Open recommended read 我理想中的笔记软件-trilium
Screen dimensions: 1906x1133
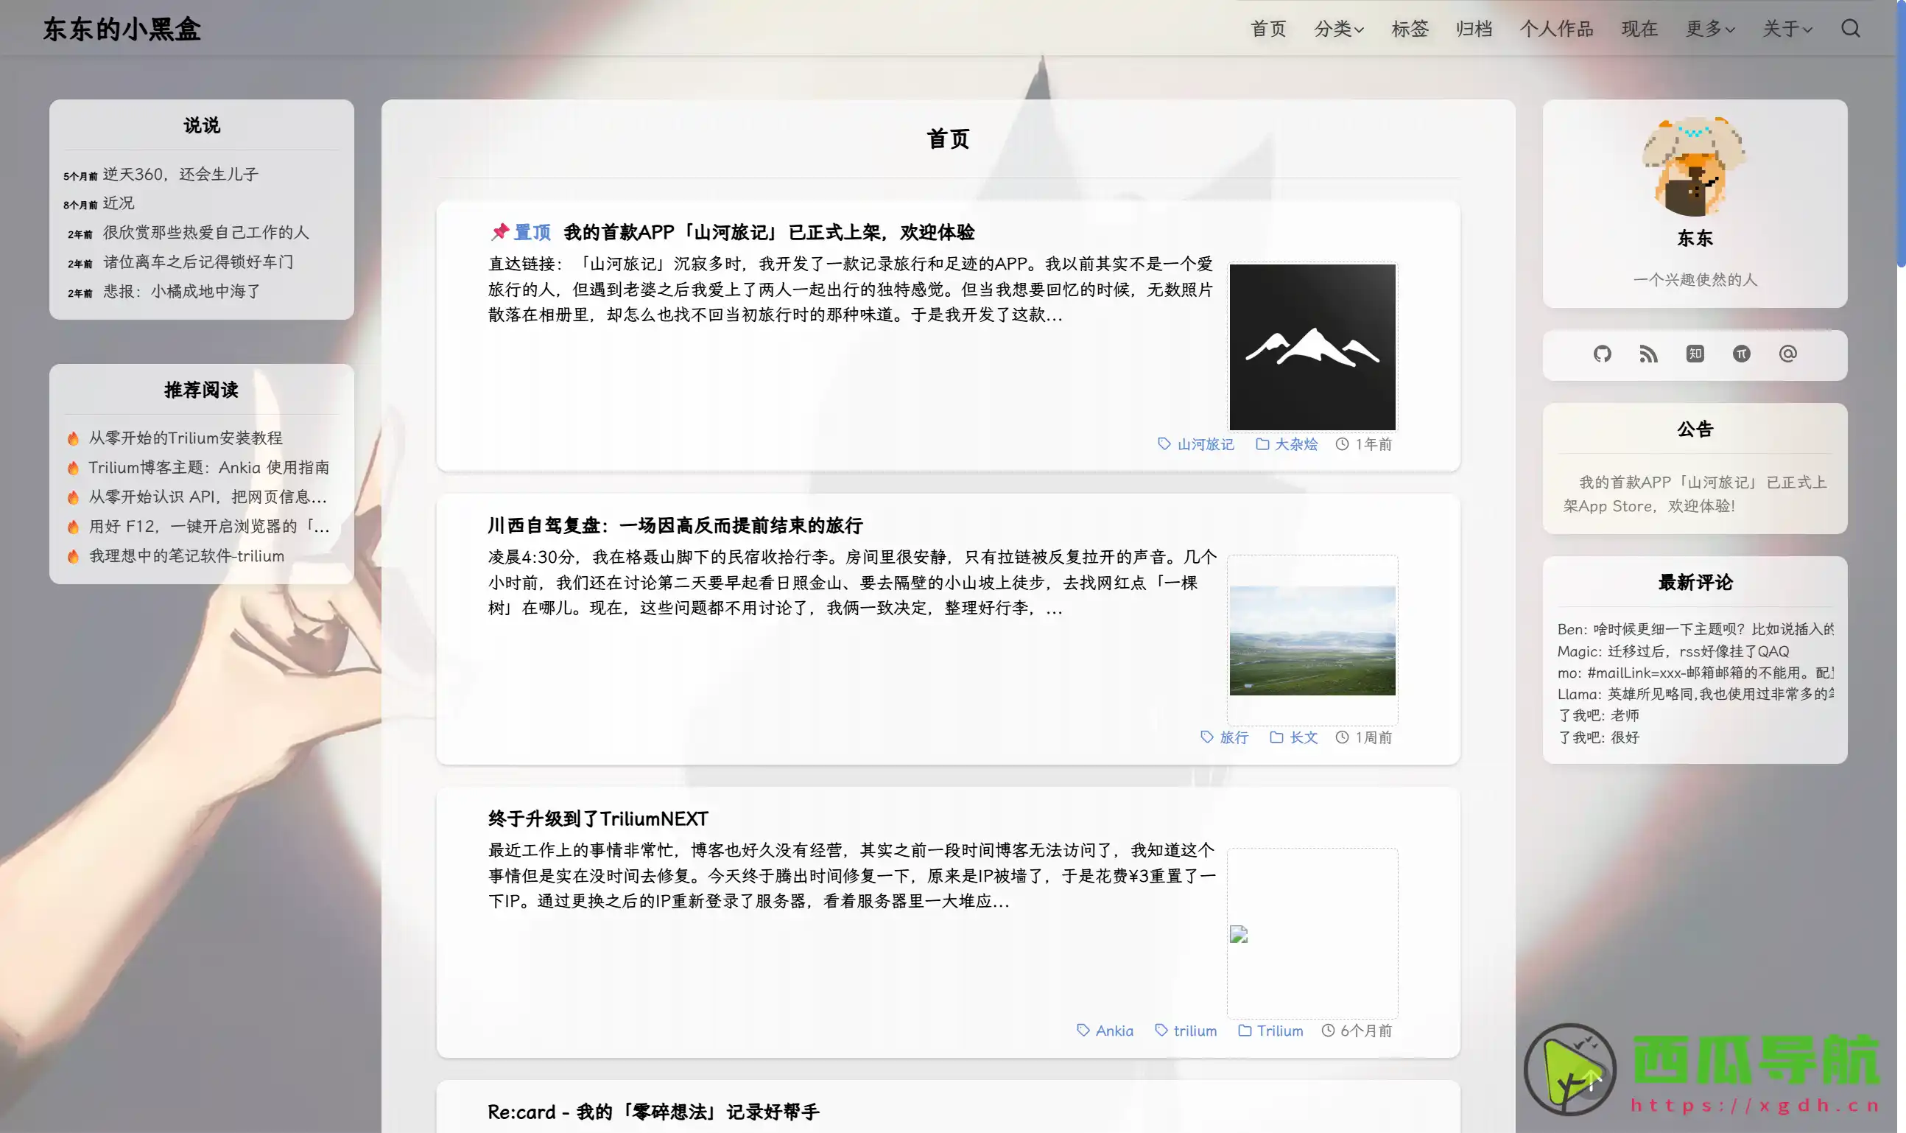tap(186, 555)
